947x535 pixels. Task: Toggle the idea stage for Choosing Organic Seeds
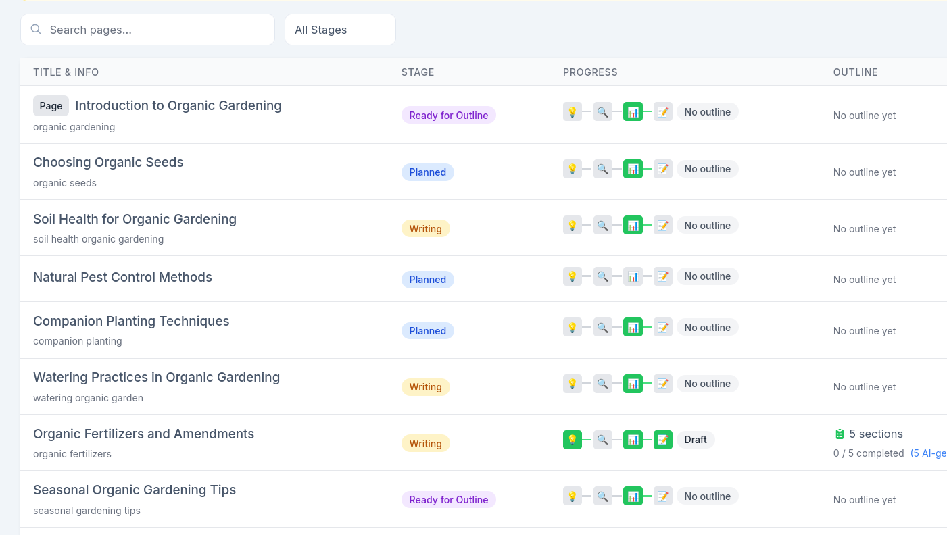[x=572, y=168]
